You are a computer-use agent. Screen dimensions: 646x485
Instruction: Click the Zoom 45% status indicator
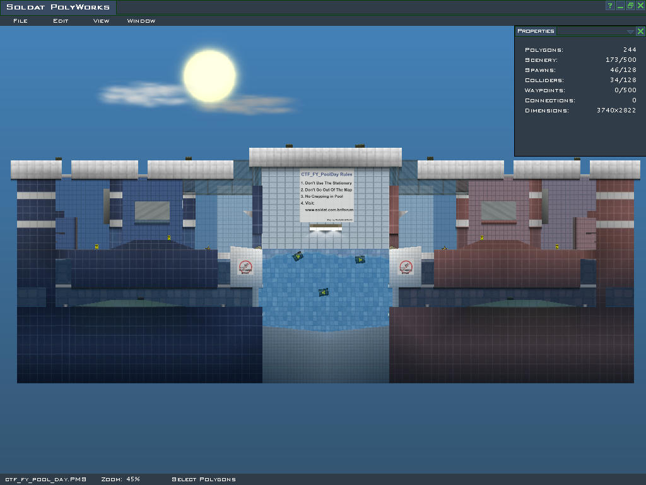[120, 479]
